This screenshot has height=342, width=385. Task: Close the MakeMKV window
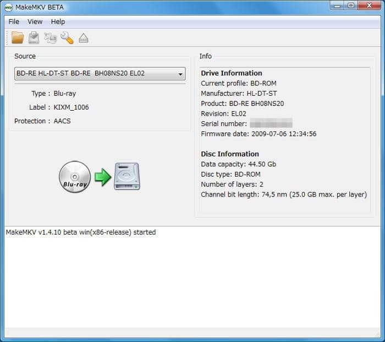coord(369,6)
